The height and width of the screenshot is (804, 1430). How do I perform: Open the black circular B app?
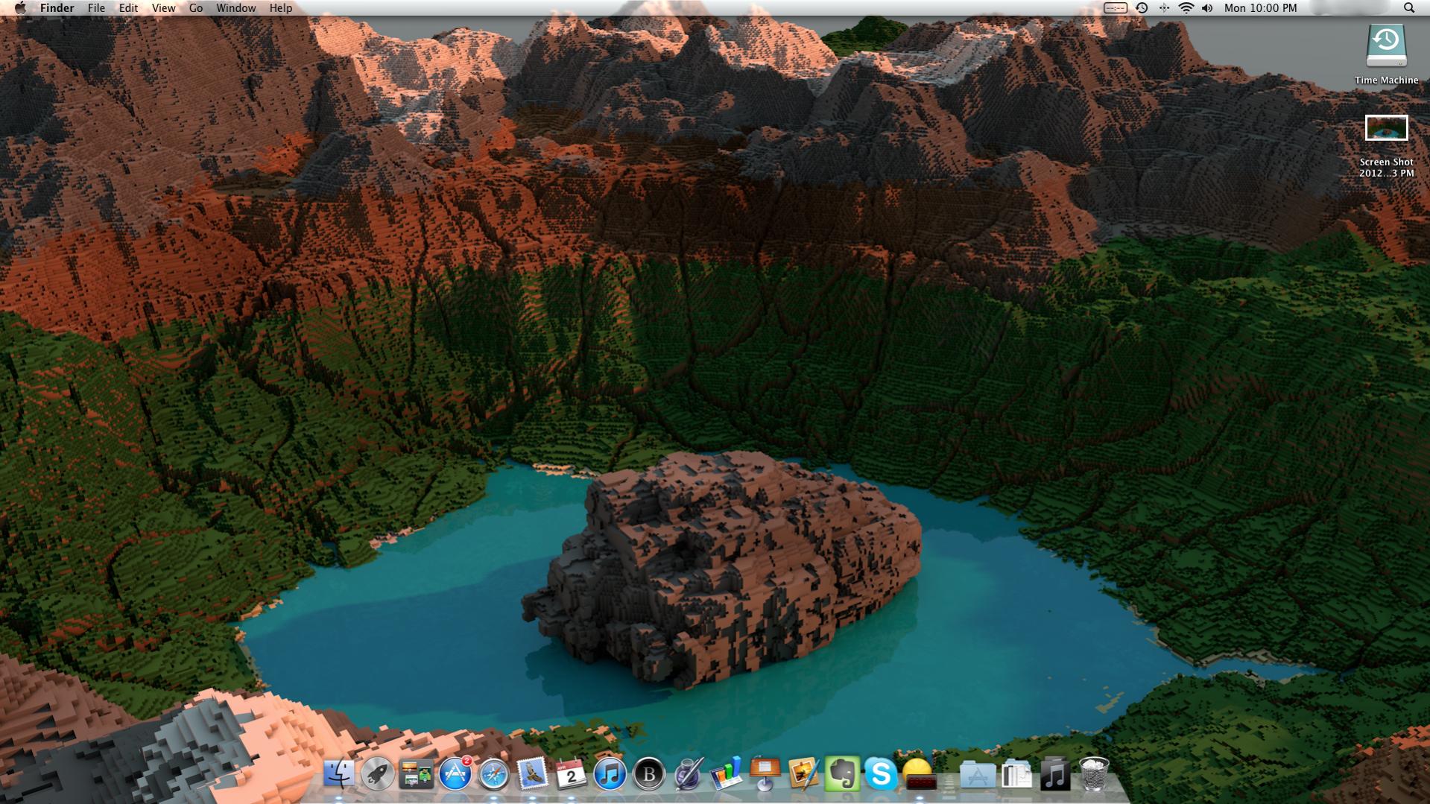pyautogui.click(x=649, y=774)
